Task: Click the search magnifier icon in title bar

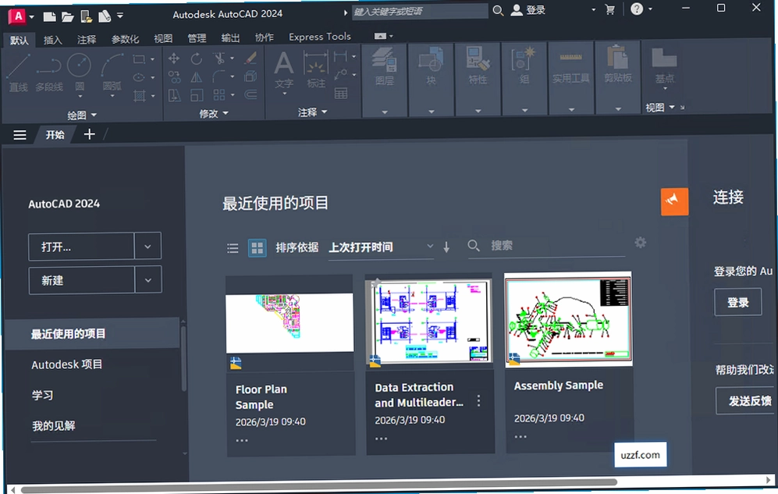Action: click(498, 10)
